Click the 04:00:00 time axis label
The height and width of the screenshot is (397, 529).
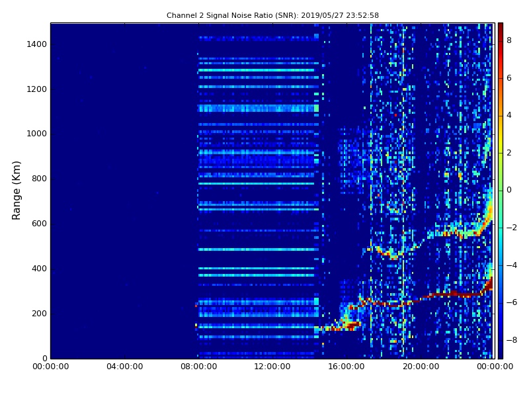[125, 367]
